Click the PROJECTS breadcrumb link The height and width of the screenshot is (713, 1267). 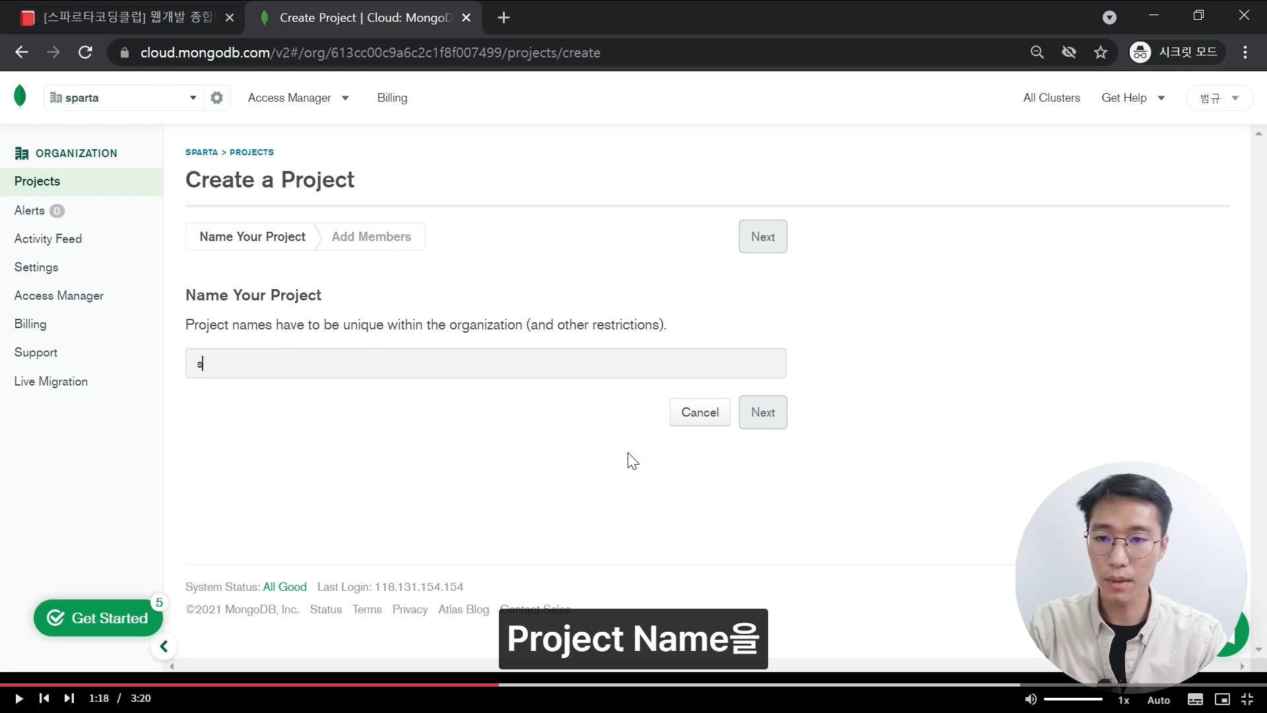251,152
